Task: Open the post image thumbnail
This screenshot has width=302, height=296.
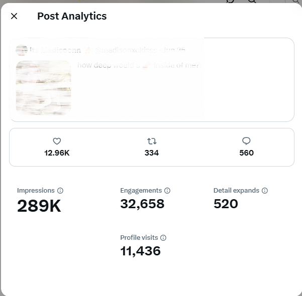Action: click(x=44, y=88)
